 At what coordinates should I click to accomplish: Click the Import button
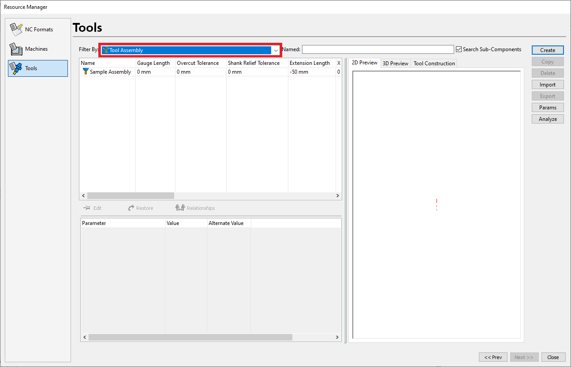[x=548, y=85]
